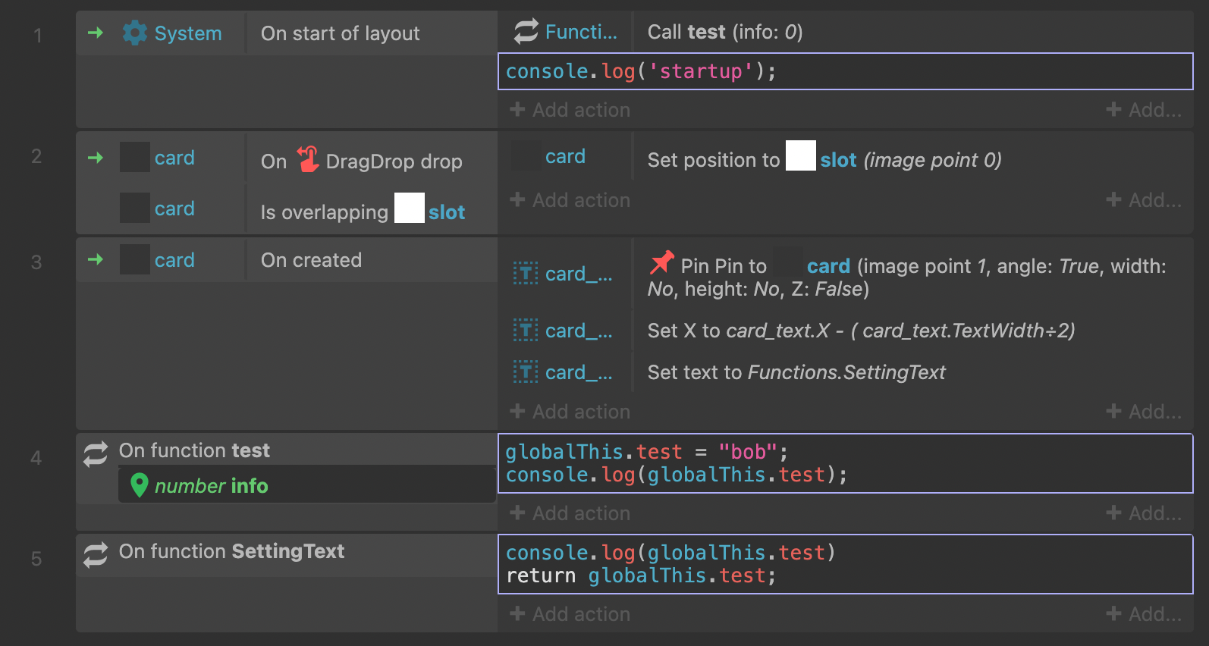The height and width of the screenshot is (646, 1209).
Task: Click the right-side Add... button in event 4
Action: coord(1144,513)
